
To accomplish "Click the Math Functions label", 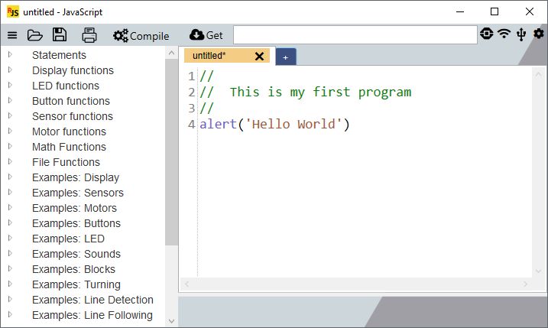I will pos(70,147).
